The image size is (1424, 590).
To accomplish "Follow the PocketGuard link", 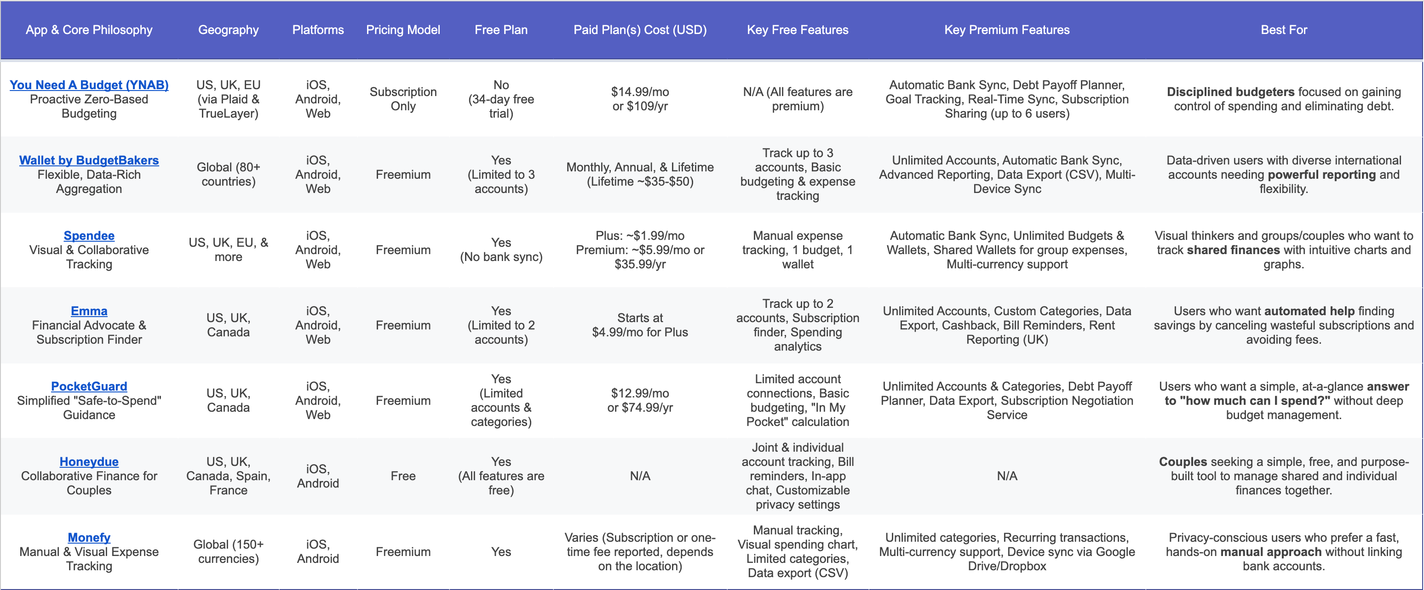I will (x=89, y=386).
